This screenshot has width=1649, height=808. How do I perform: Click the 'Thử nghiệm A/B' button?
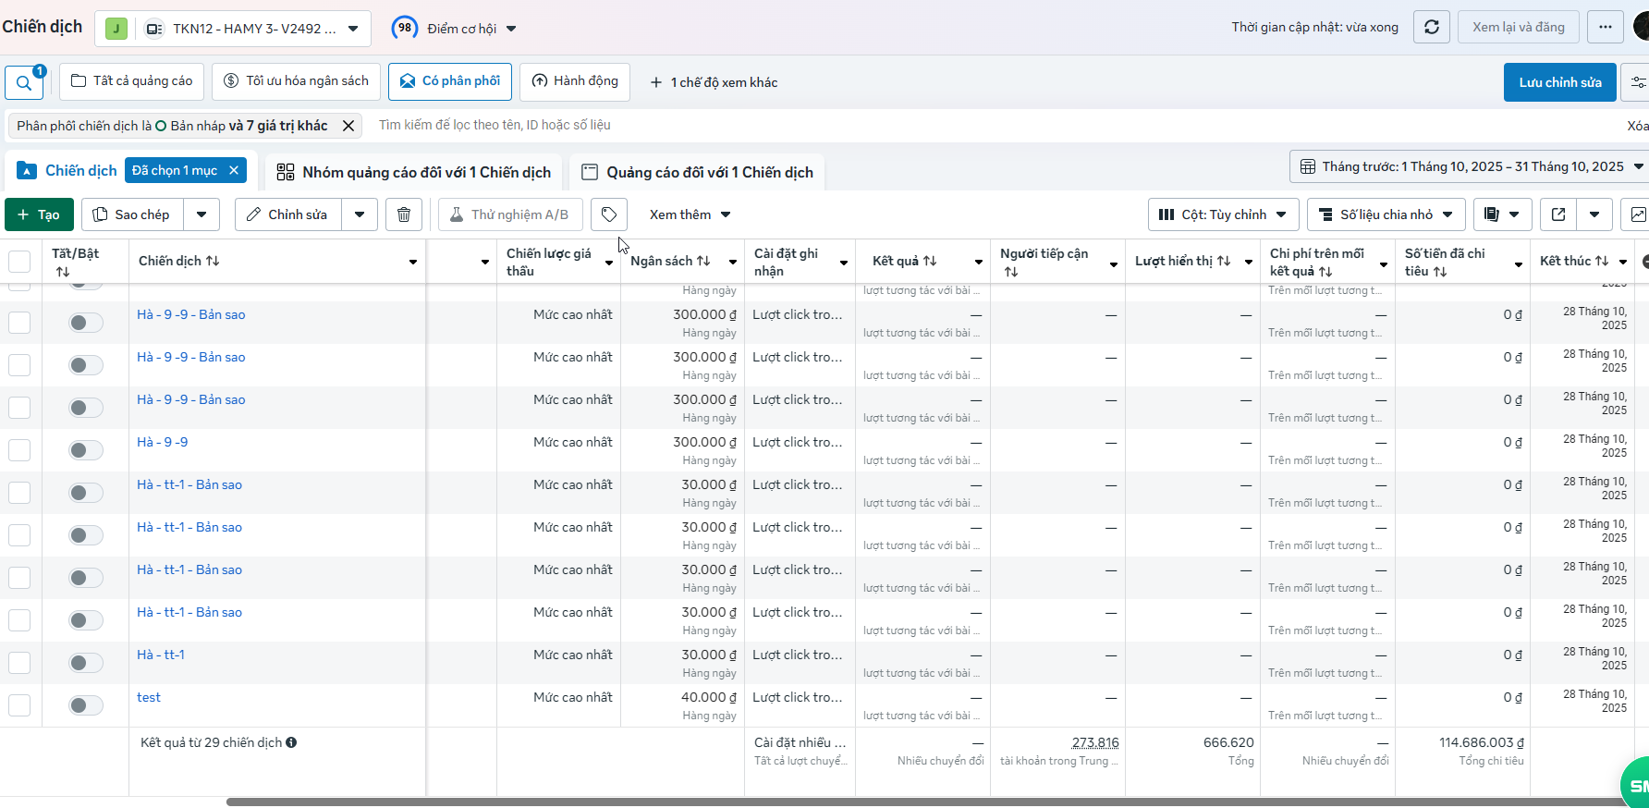point(510,214)
